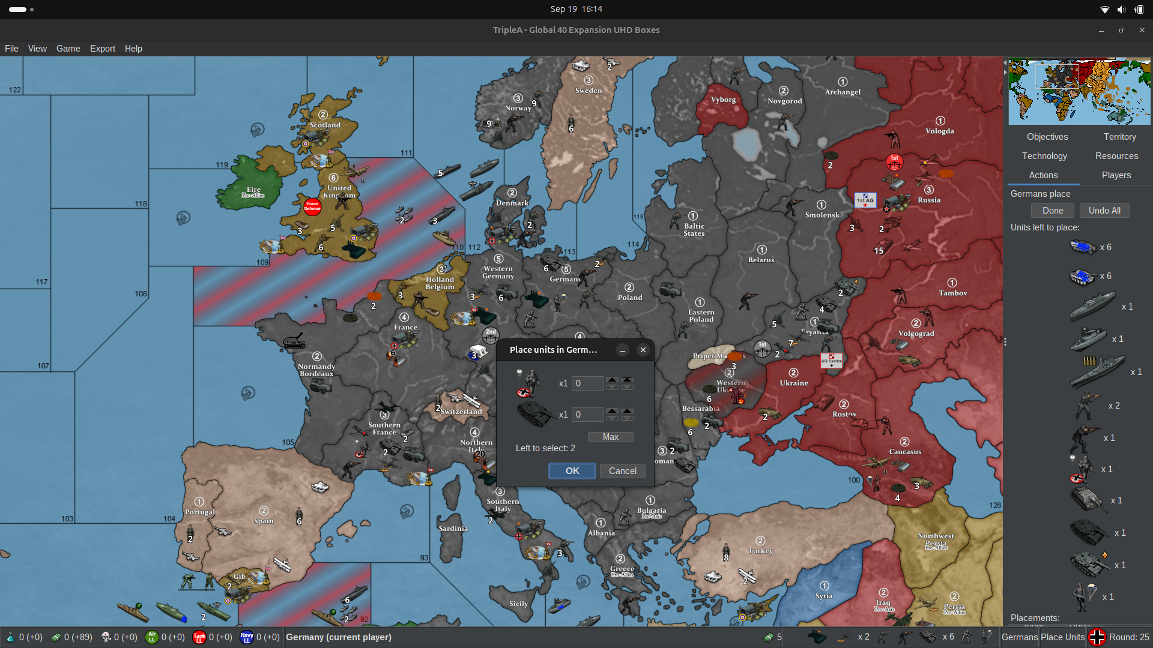Click the green Air LL resource icon
The width and height of the screenshot is (1153, 648).
coord(152,637)
